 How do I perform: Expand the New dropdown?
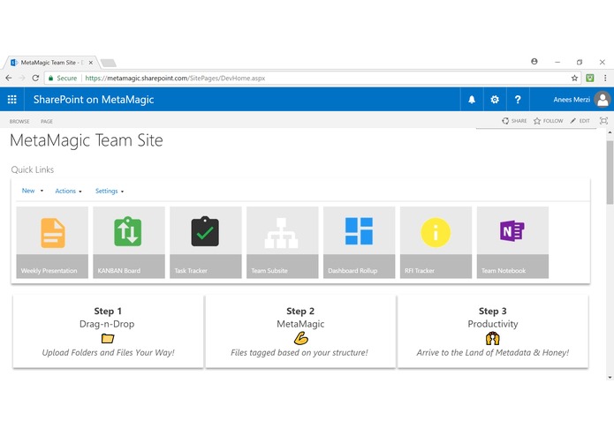(x=32, y=191)
